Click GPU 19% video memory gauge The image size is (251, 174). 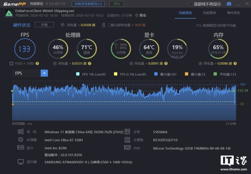177,49
